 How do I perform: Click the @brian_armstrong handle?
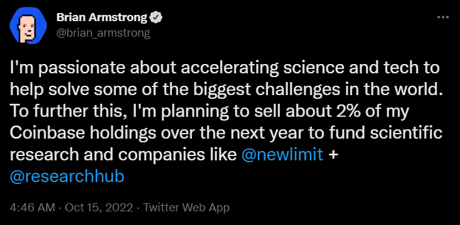[103, 34]
